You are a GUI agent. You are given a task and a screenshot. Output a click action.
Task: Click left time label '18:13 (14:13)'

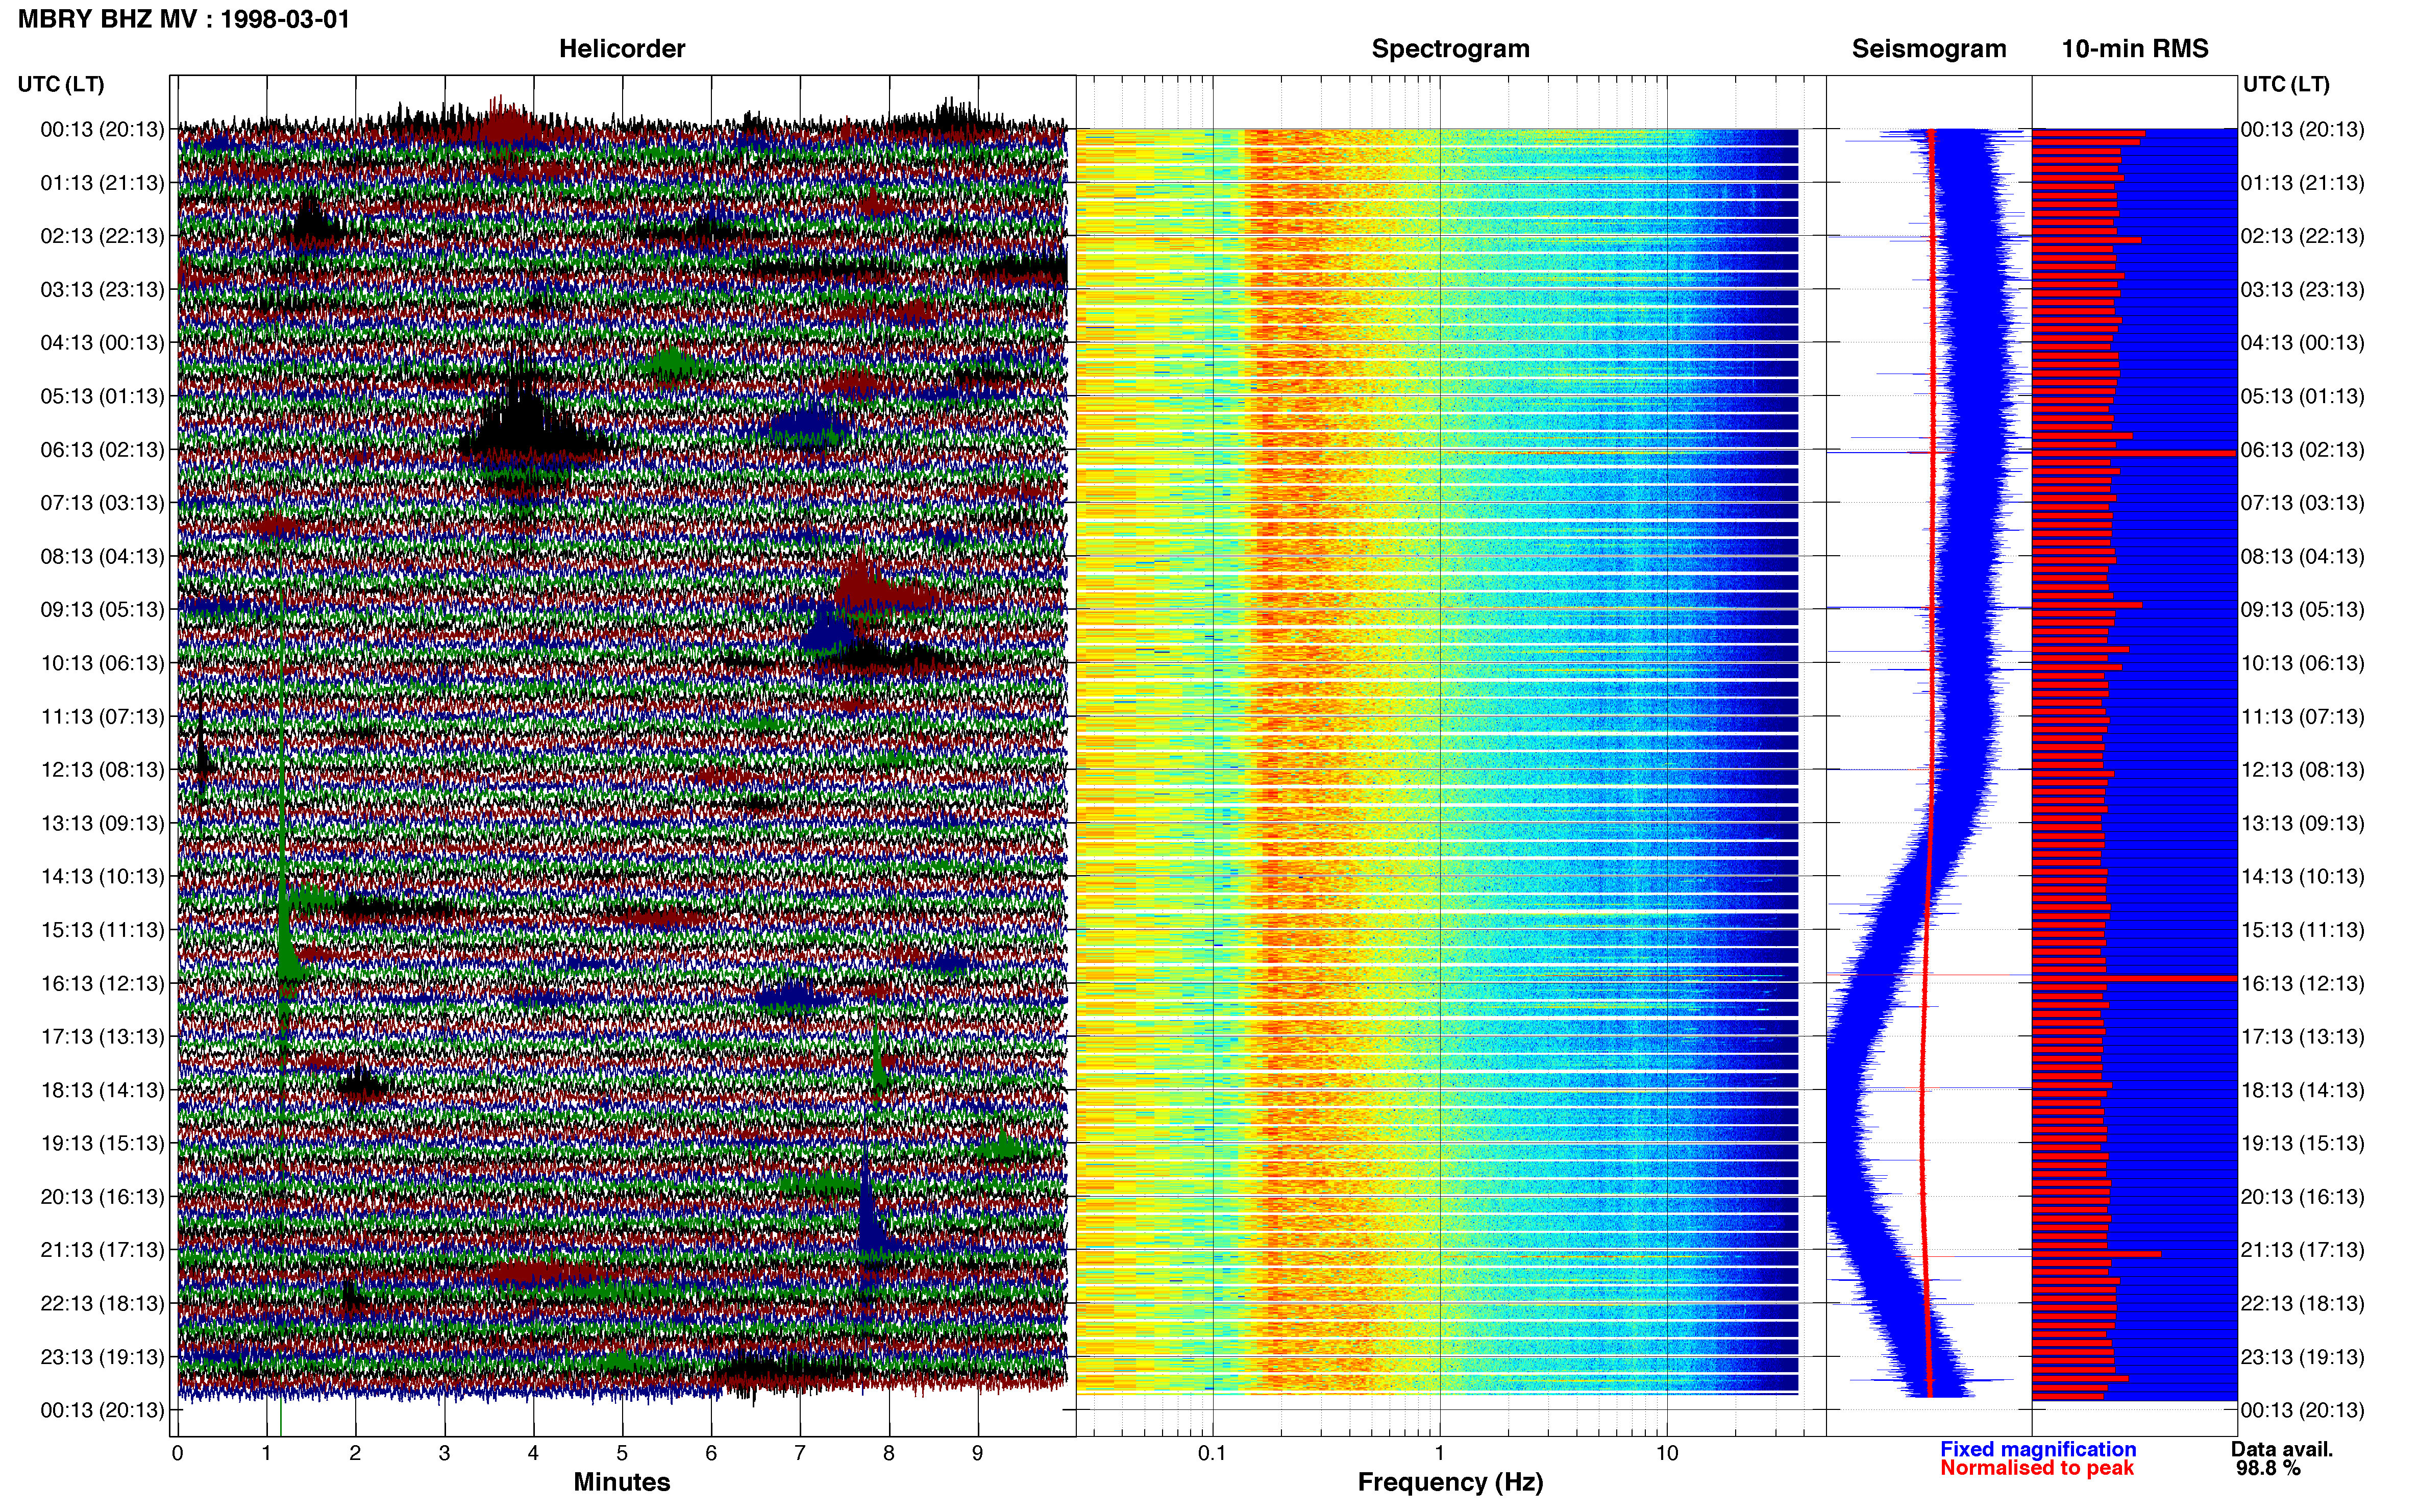click(102, 1090)
